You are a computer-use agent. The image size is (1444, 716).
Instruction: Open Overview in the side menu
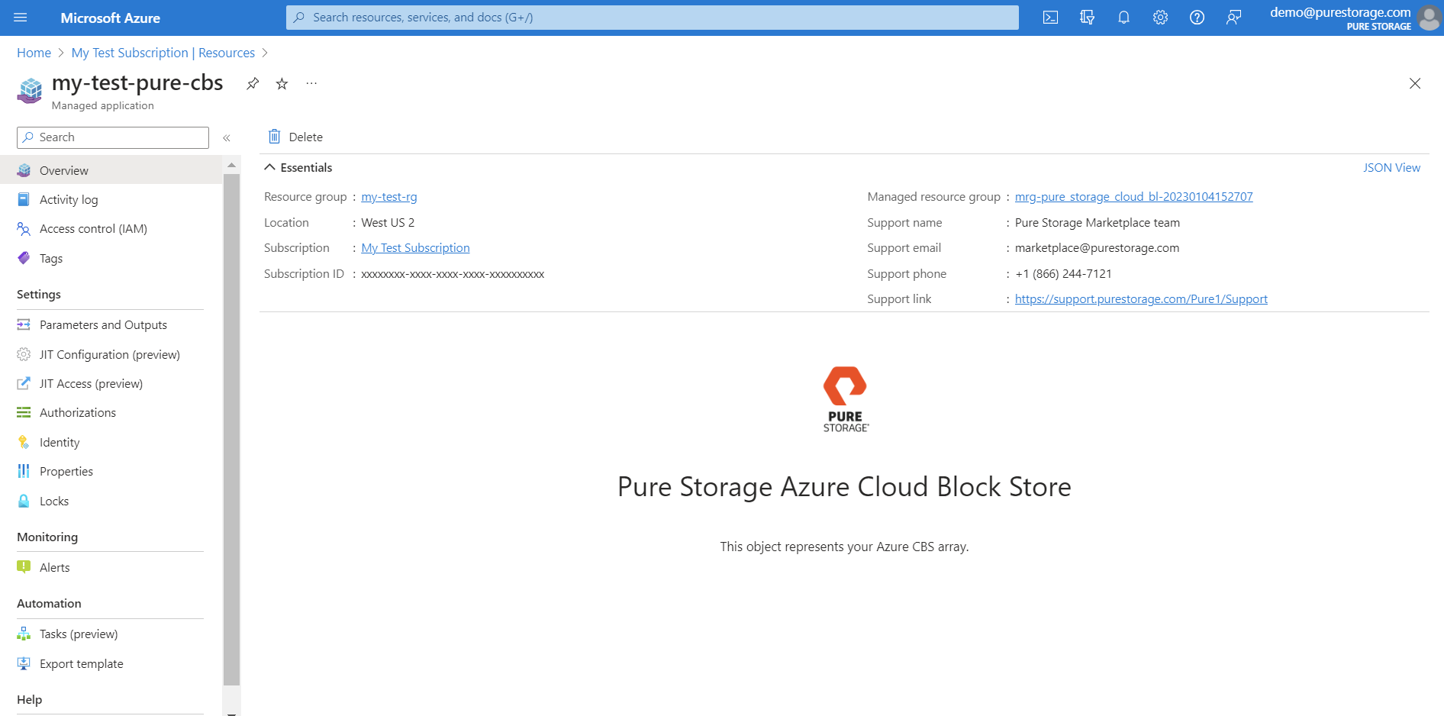coord(111,170)
